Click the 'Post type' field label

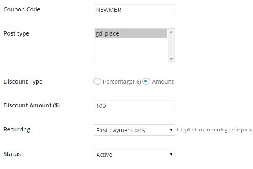coord(16,33)
